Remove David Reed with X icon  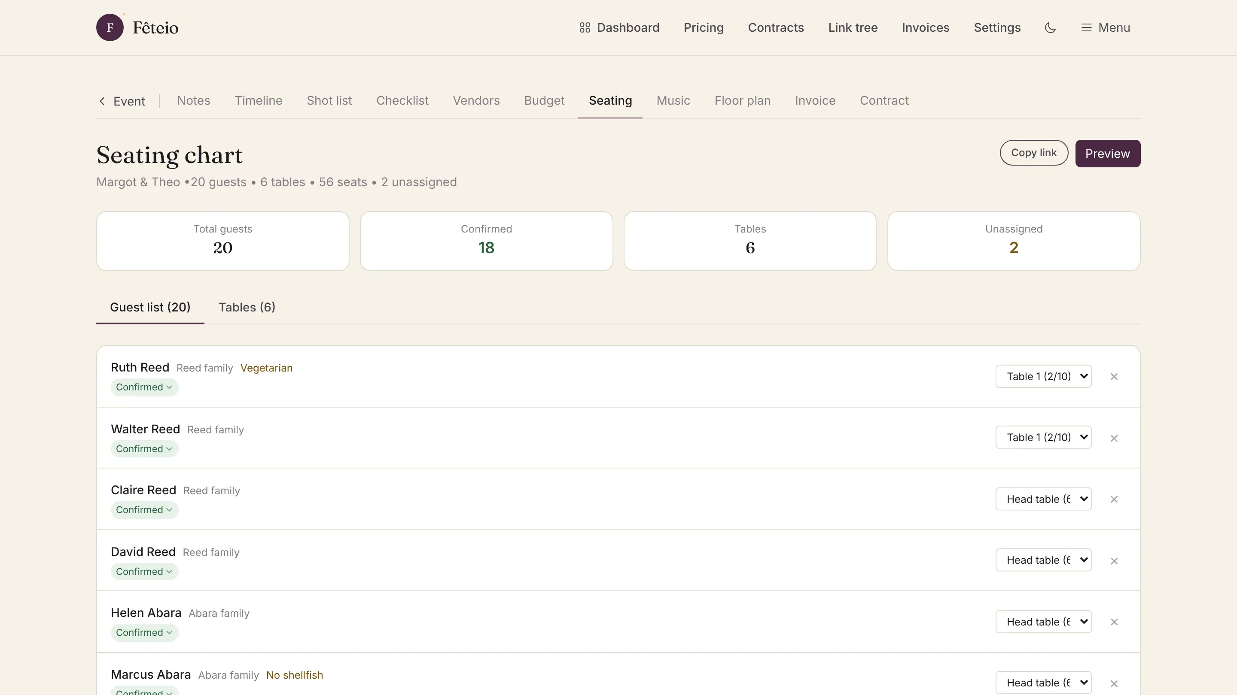(1114, 561)
